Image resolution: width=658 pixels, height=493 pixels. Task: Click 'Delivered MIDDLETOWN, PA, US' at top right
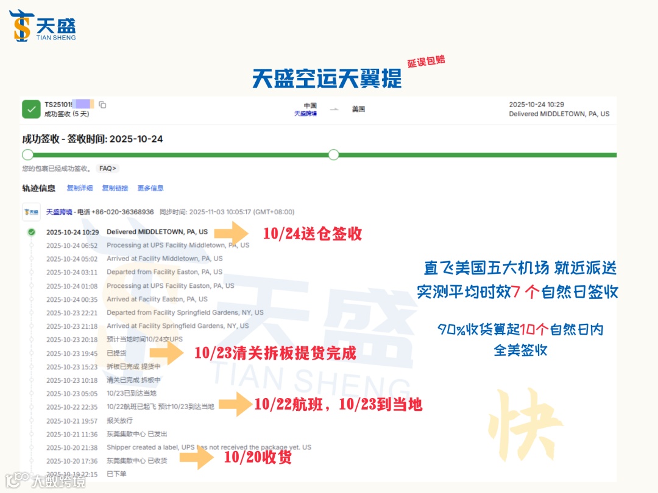(559, 114)
